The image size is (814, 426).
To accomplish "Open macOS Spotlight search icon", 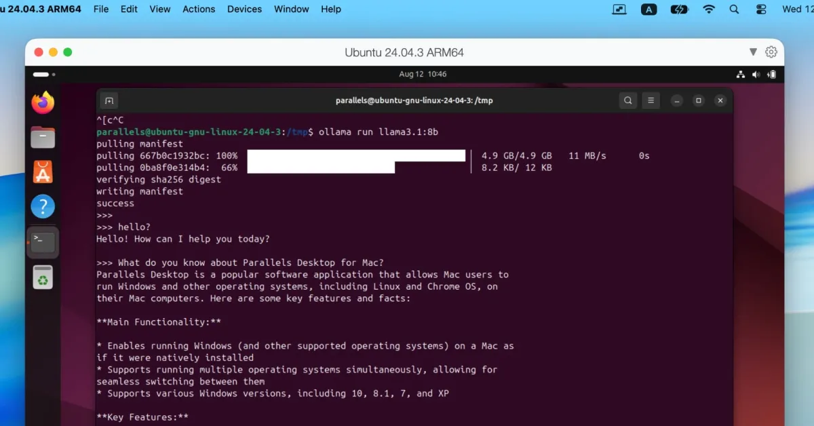I will 734,9.
